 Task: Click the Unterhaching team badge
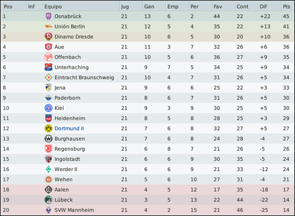[x=49, y=67]
